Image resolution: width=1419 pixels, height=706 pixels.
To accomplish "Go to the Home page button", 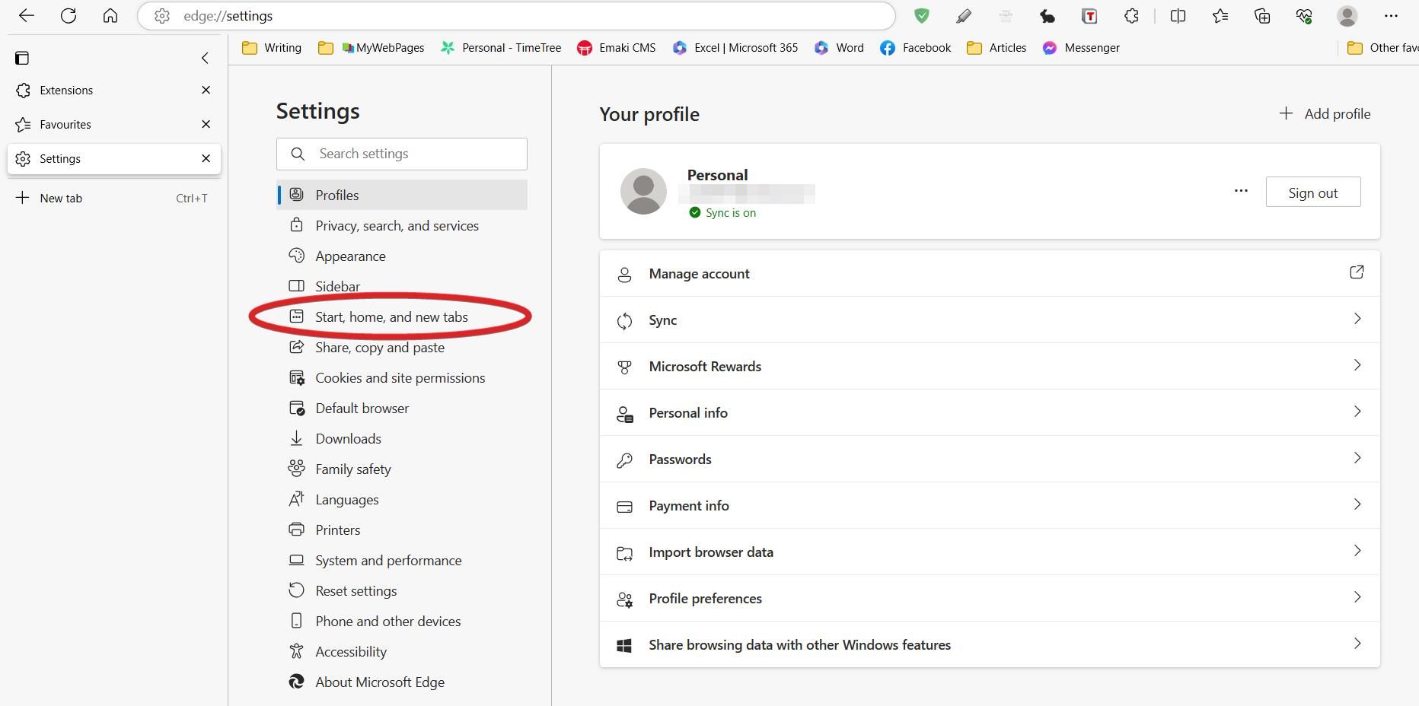I will pos(110,16).
